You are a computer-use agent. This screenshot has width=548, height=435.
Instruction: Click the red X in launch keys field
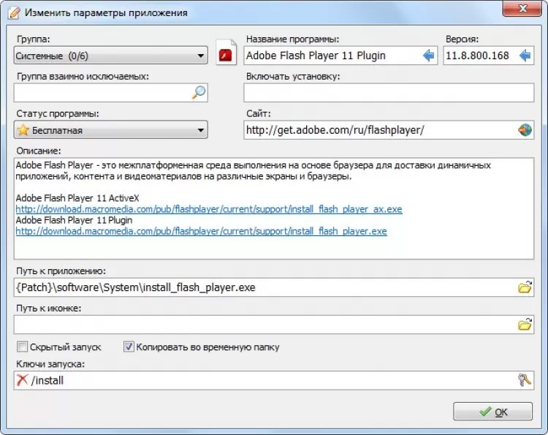23,379
